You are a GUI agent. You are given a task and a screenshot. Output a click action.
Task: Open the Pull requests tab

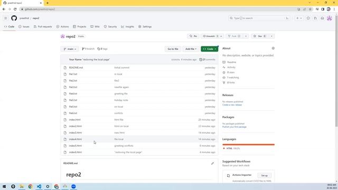[x=43, y=27]
